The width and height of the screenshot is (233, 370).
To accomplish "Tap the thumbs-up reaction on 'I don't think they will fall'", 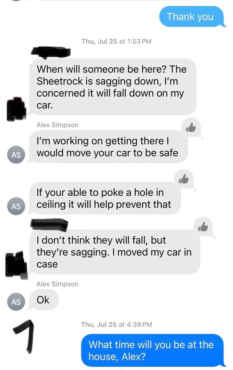I will [x=203, y=227].
